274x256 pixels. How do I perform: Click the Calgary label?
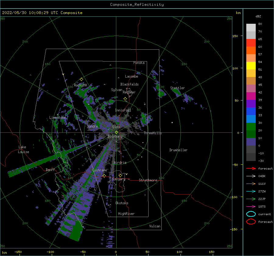pyautogui.click(x=119, y=179)
